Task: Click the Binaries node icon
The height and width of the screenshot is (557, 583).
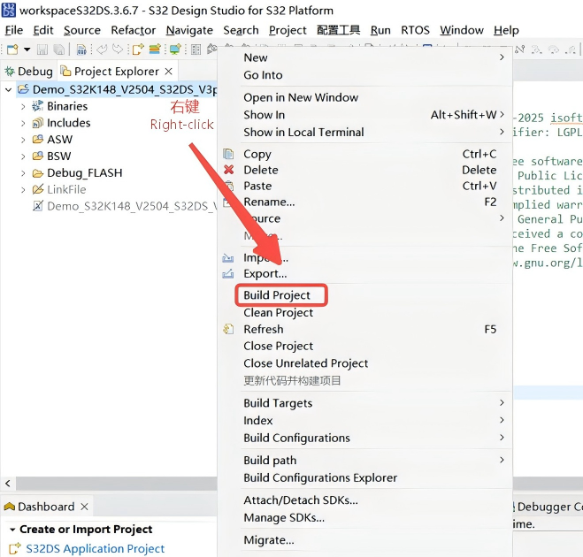Action: [x=37, y=106]
